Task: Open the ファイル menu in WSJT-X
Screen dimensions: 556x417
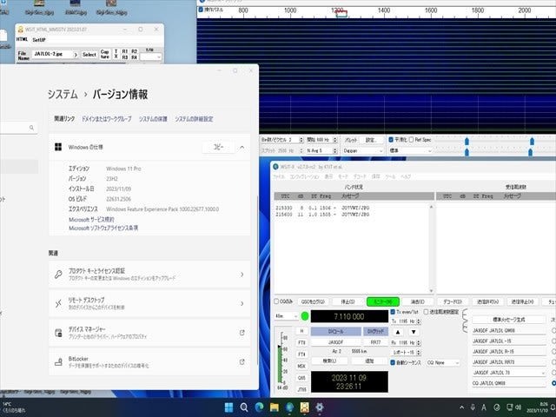Action: [279, 176]
